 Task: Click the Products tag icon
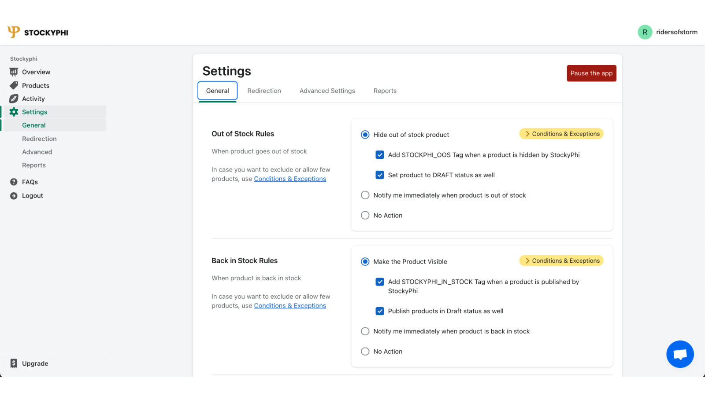click(14, 85)
